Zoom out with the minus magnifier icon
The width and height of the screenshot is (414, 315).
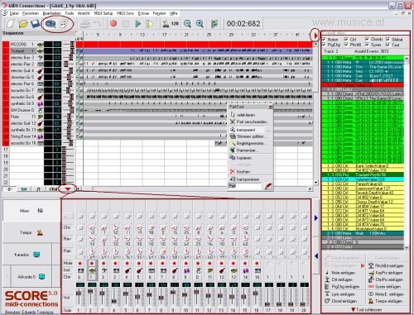[x=187, y=24]
